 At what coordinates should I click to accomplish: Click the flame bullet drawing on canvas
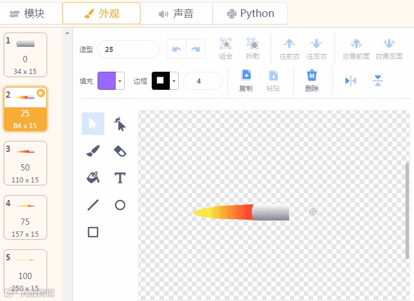click(x=241, y=212)
